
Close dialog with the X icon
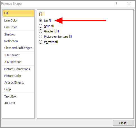(129, 4)
